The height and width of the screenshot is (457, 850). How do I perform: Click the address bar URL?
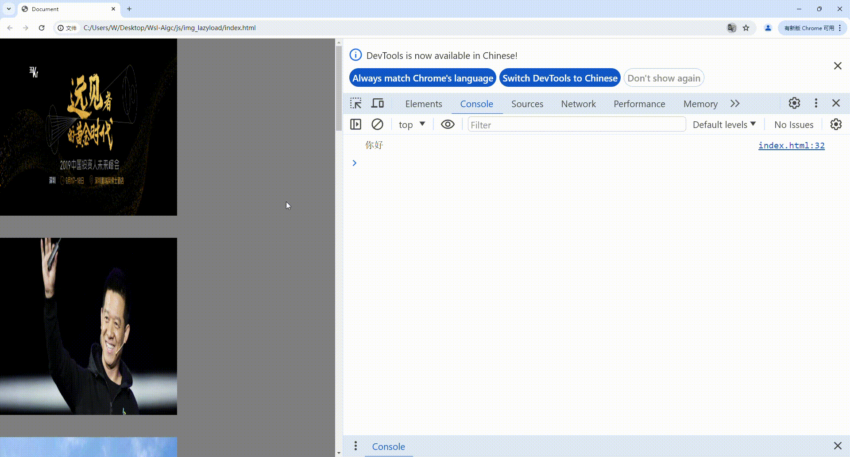pos(170,28)
